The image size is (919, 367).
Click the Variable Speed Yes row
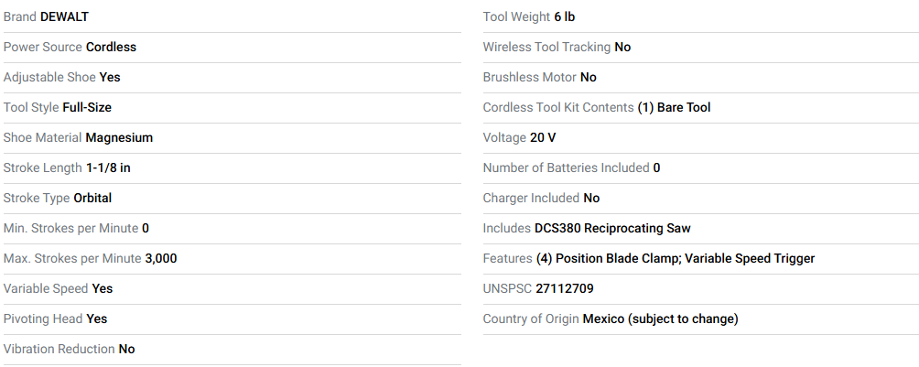click(232, 289)
